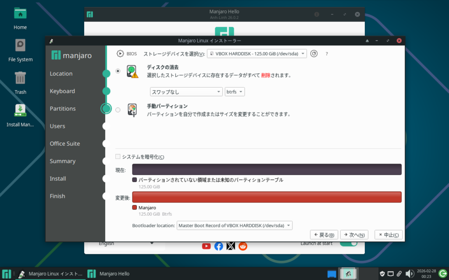449x280 pixels.
Task: Open YouTube icon in Manjaro Hello
Action: click(206, 246)
